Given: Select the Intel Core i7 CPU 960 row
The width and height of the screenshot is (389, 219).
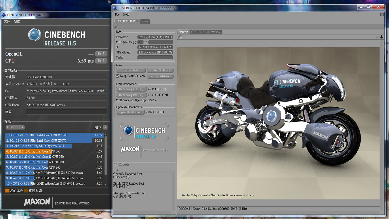Looking at the screenshot, I should pyautogui.click(x=54, y=157).
